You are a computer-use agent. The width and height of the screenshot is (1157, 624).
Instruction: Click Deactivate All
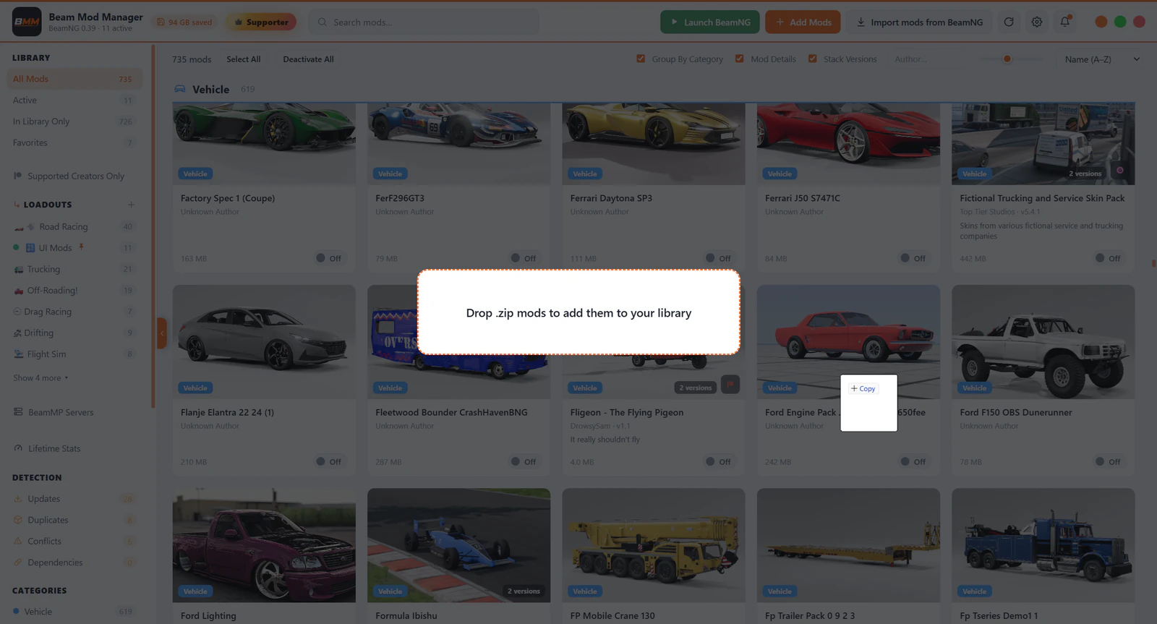[308, 59]
